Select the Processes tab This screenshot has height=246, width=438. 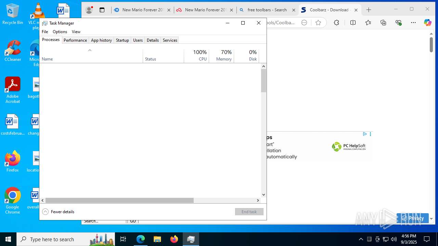51,40
